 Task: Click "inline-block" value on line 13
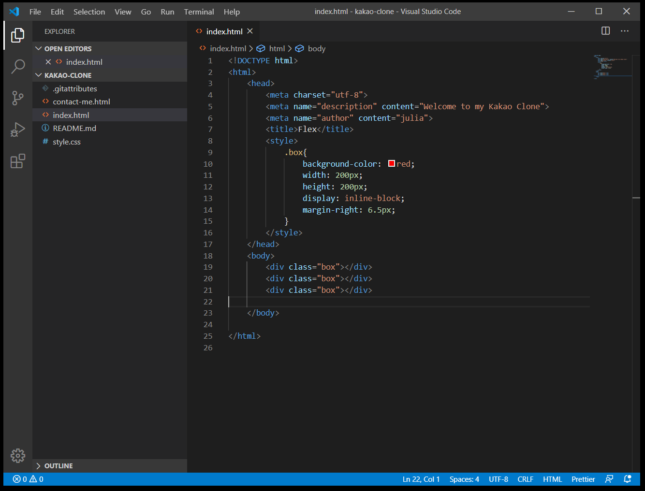372,198
